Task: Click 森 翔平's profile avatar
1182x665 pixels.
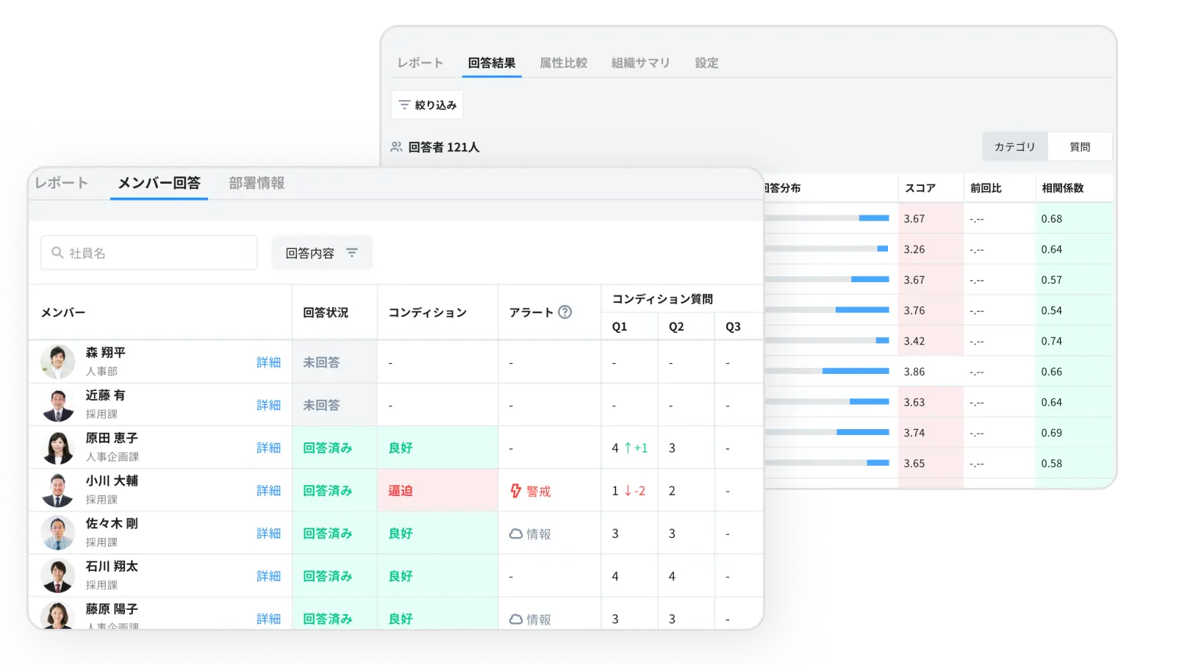Action: (57, 362)
